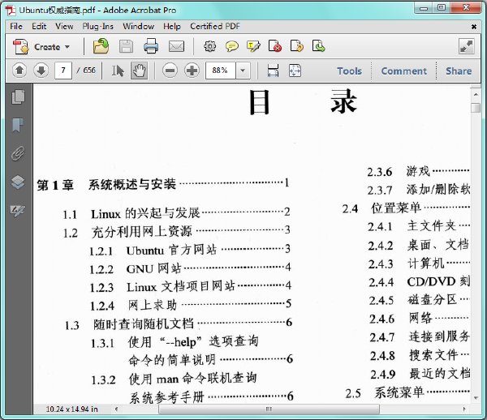Click '2.3.6 游戏' entry
The height and width of the screenshot is (420, 487).
click(418, 171)
